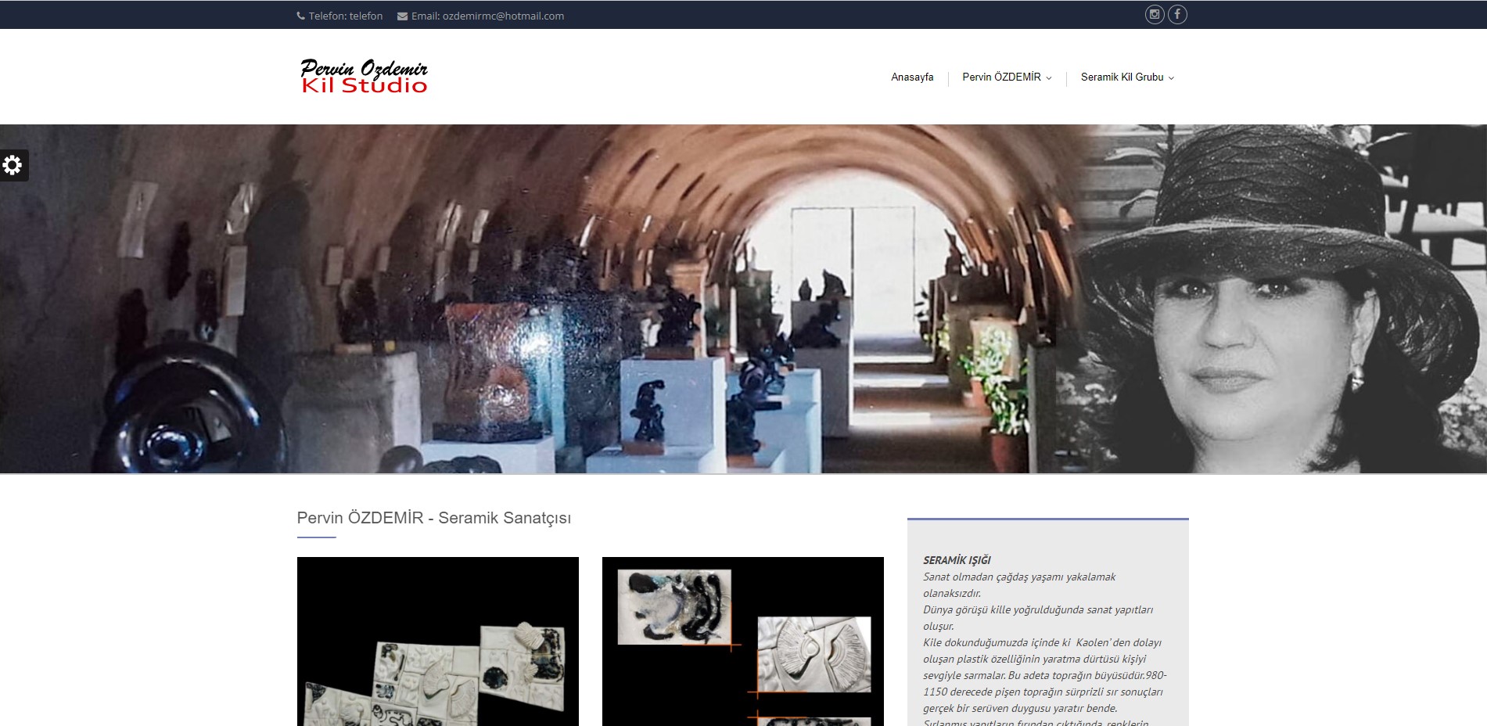Click the line 'gerçek bir serüven duygusu yaratır bende.'
The height and width of the screenshot is (726, 1487).
1020,708
